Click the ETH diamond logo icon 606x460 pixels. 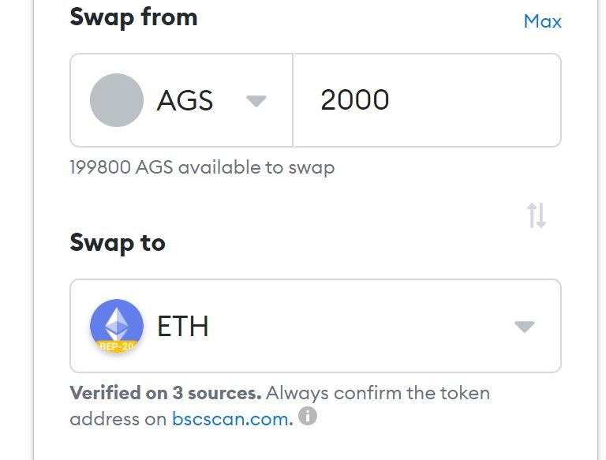pyautogui.click(x=117, y=322)
